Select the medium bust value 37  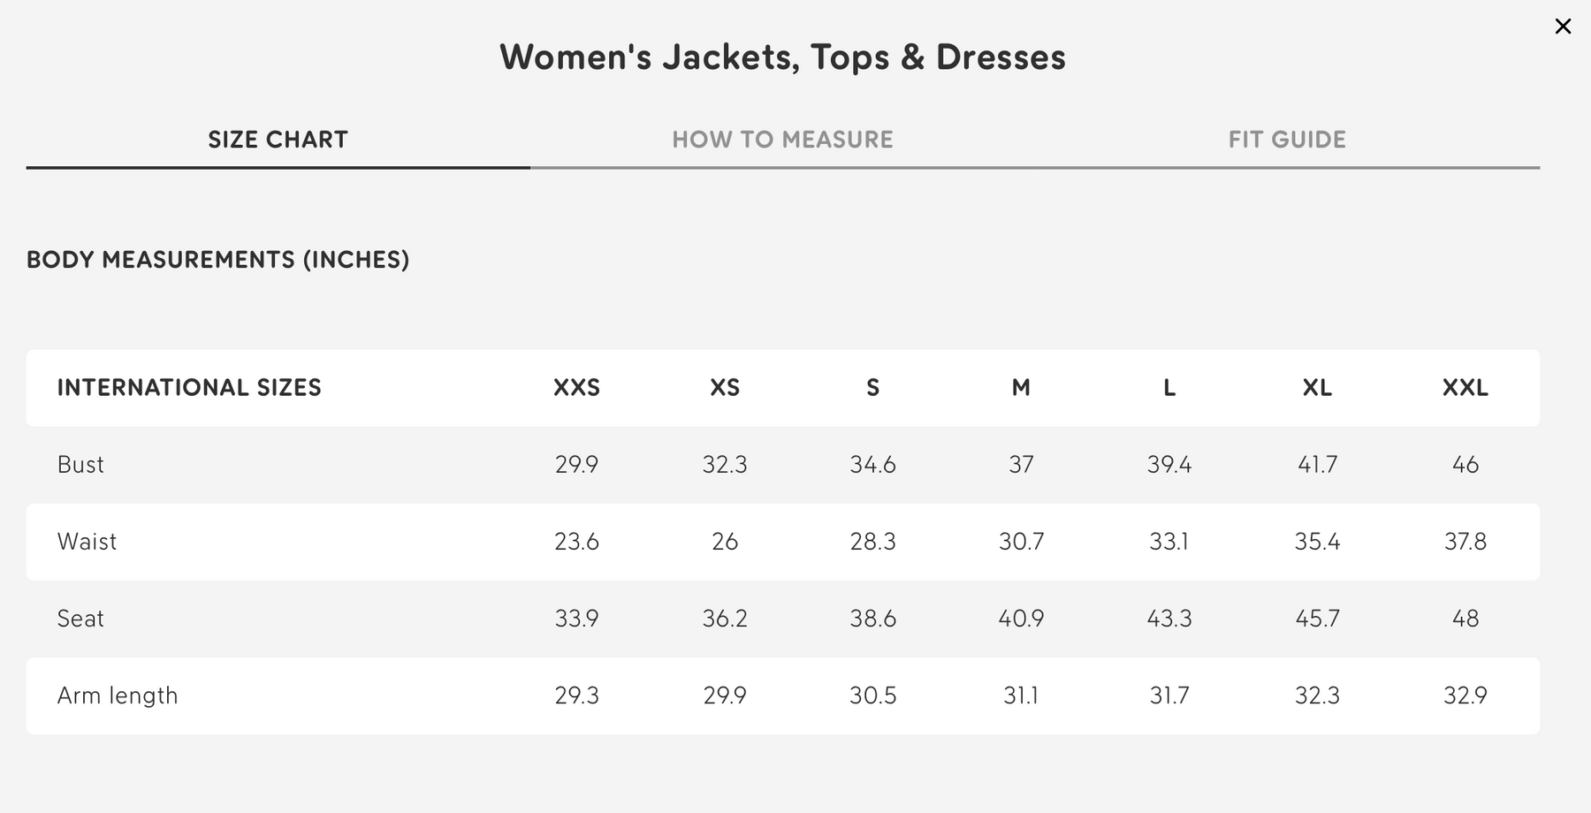pos(1021,465)
